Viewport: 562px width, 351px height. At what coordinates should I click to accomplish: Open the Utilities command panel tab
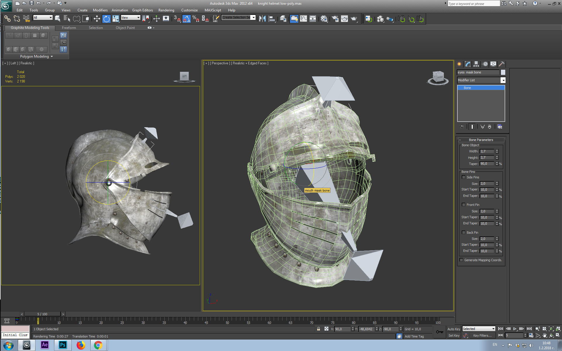[502, 64]
